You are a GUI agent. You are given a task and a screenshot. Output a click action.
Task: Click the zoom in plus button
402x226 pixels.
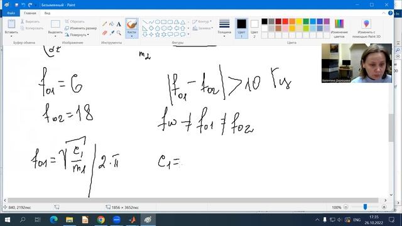(x=384, y=207)
